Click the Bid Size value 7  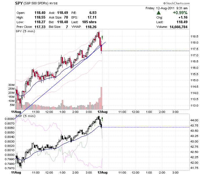[67, 27]
